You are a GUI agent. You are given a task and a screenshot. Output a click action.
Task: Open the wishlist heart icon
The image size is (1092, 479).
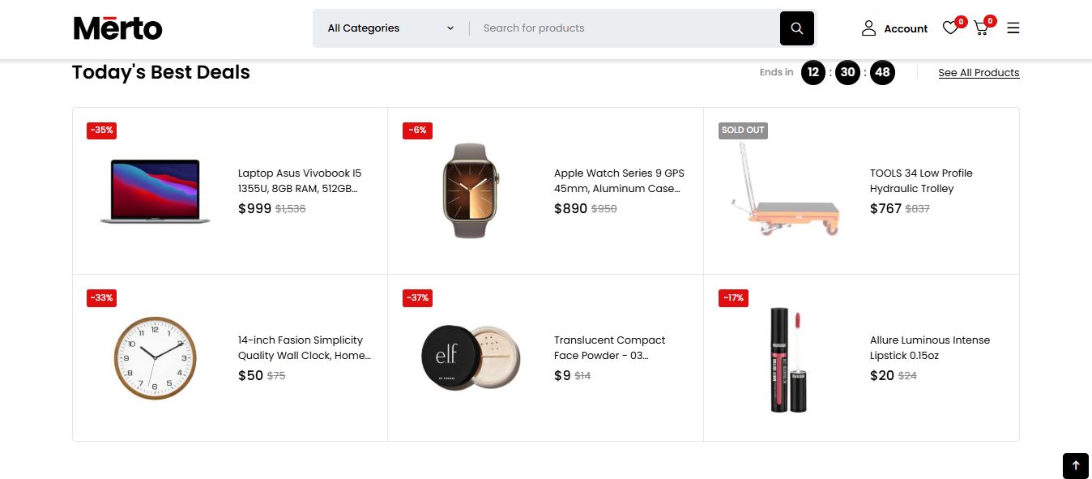coord(950,28)
